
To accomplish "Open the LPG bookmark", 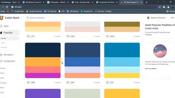I will (x=62, y=11).
